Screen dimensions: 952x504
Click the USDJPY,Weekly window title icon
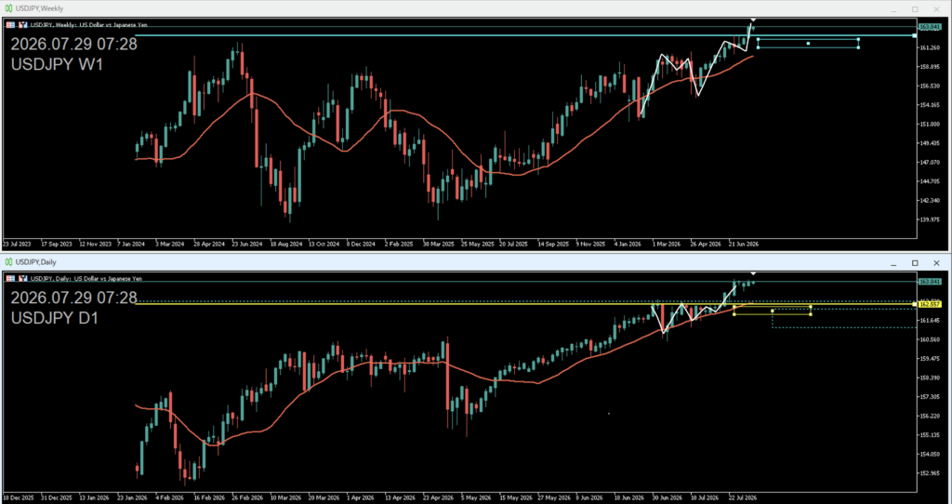click(8, 8)
